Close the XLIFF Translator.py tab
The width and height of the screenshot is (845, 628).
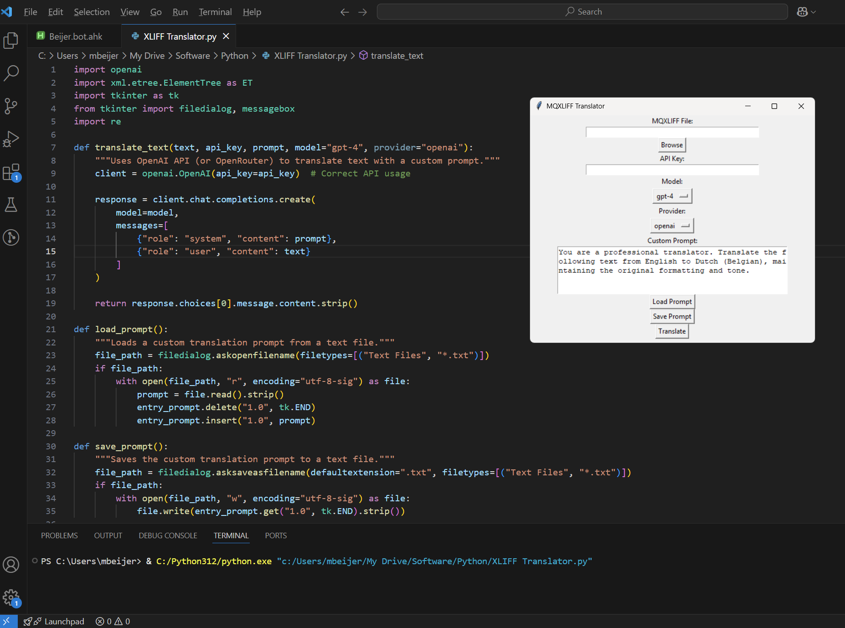(x=226, y=36)
